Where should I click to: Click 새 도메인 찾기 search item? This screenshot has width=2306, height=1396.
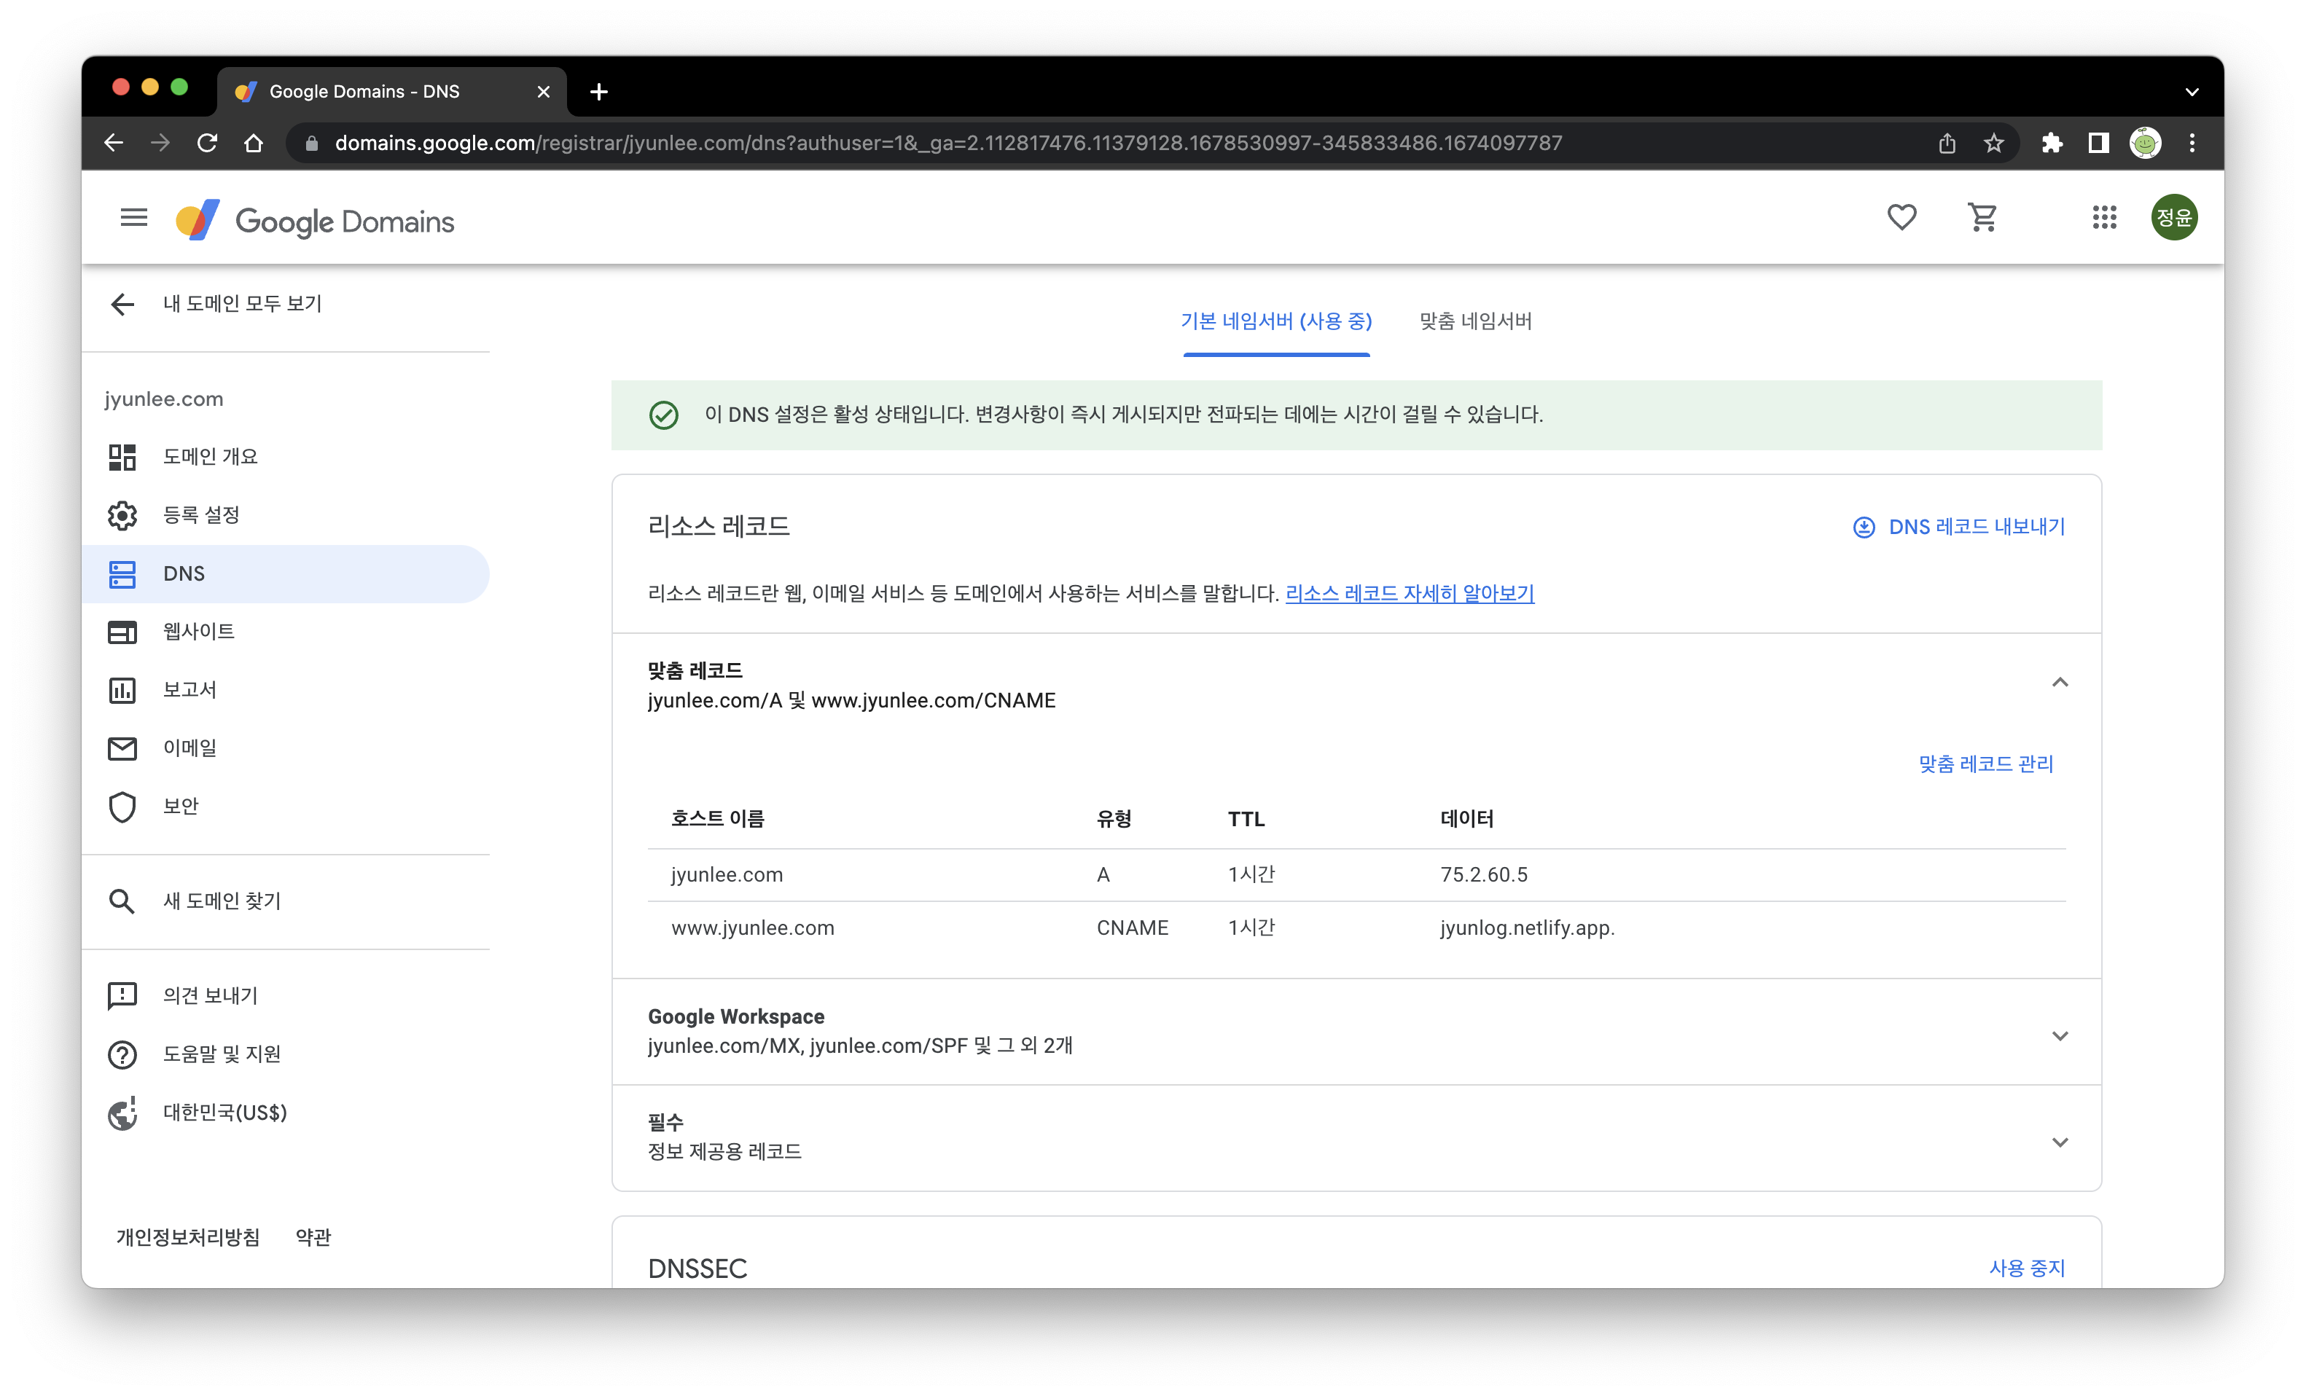tap(286, 901)
